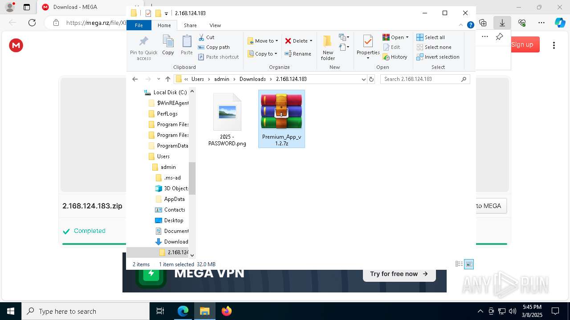Select ProgramData folder in tree
The image size is (570, 320).
pyautogui.click(x=167, y=146)
